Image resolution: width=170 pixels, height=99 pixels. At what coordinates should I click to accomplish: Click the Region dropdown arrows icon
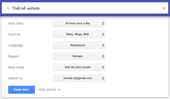click(103, 56)
